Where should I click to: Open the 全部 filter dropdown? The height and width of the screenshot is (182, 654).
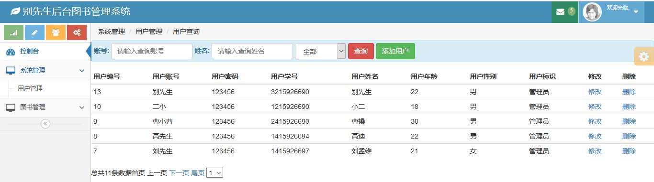(x=320, y=51)
